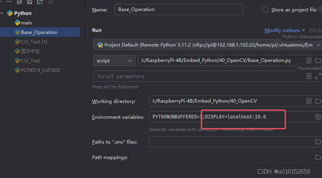This screenshot has width=322, height=178.
Task: Create a new configuration folder
Action: click(40, 2)
